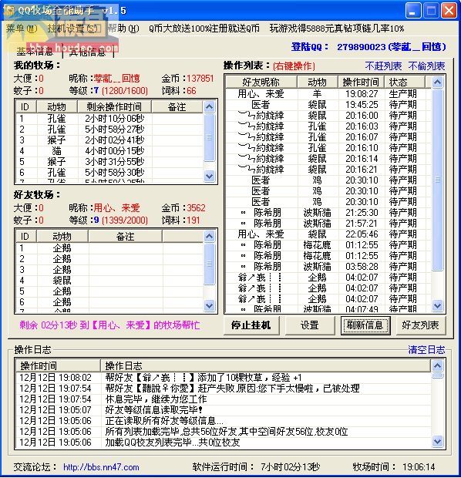The height and width of the screenshot is (478, 461).
Task: Click up arrow of 操作日志 scrollbar
Action: [438, 365]
